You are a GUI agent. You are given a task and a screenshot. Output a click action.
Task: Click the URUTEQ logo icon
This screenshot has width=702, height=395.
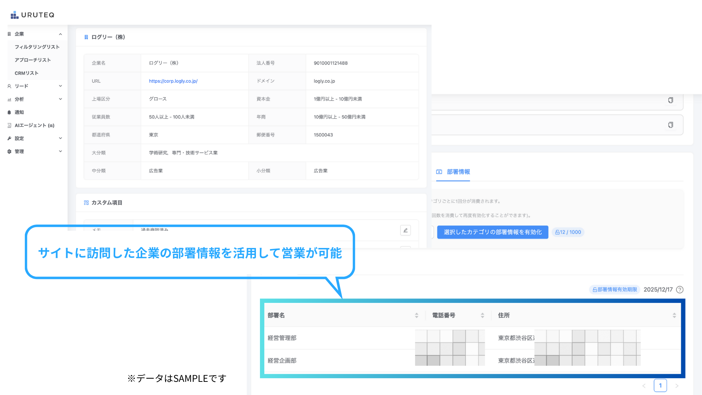pos(14,15)
